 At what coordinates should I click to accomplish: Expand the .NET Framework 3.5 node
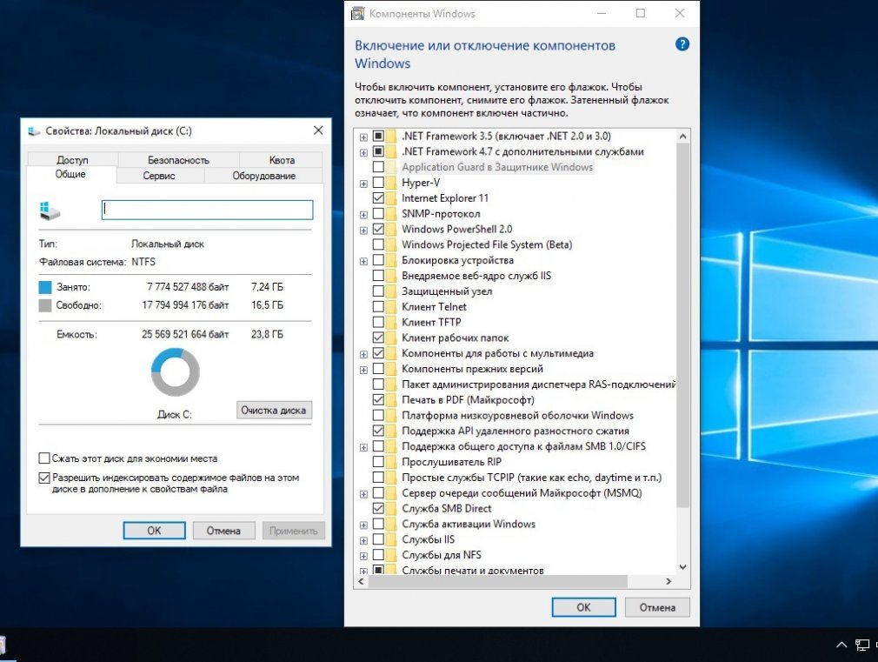coord(363,137)
